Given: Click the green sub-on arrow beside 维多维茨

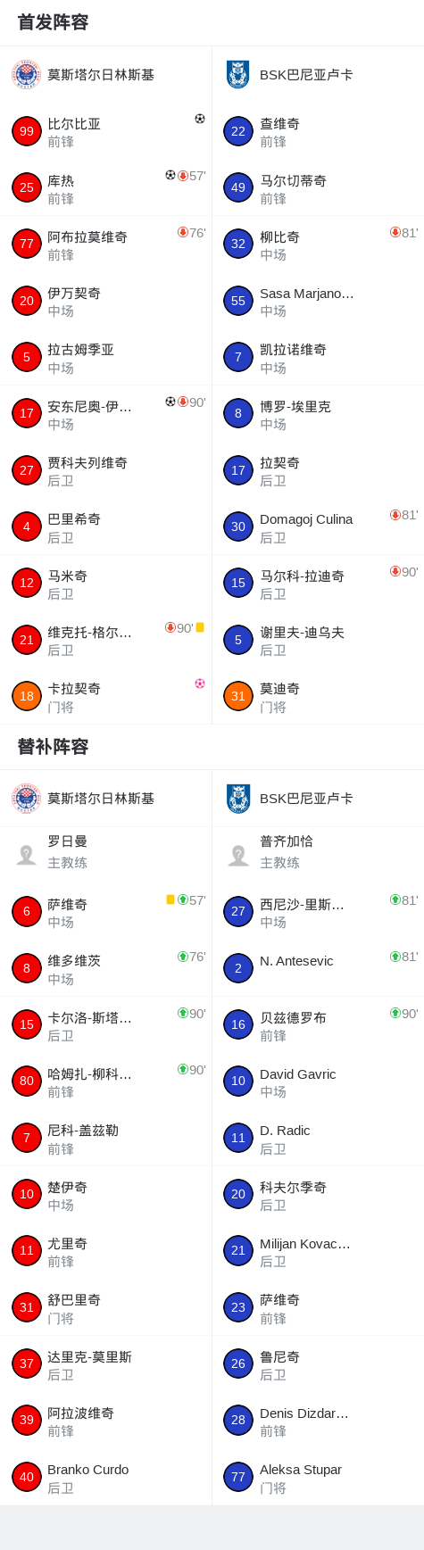Looking at the screenshot, I should pyautogui.click(x=183, y=957).
